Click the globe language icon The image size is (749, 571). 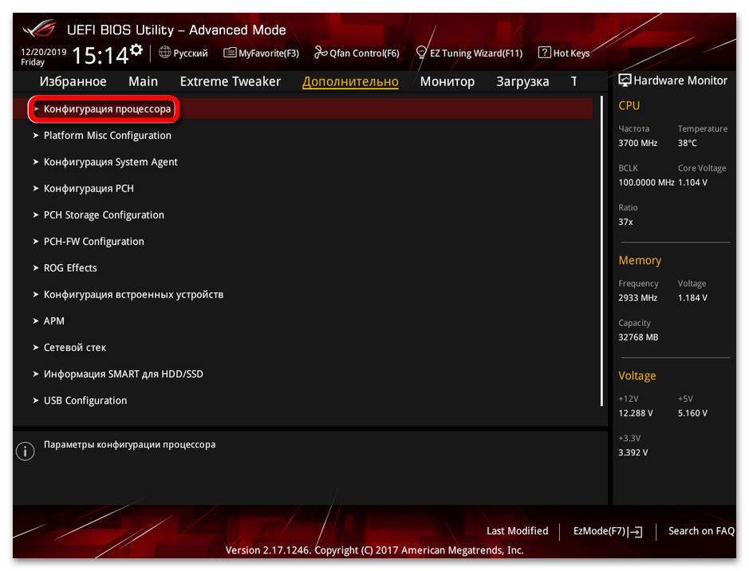coord(165,53)
